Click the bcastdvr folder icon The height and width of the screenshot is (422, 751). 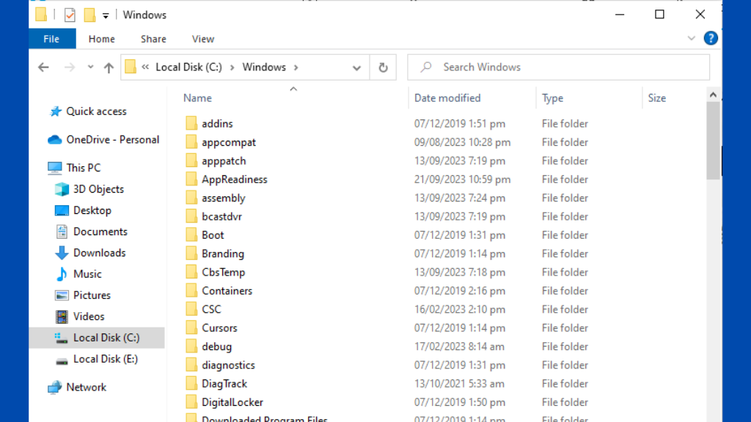click(191, 216)
